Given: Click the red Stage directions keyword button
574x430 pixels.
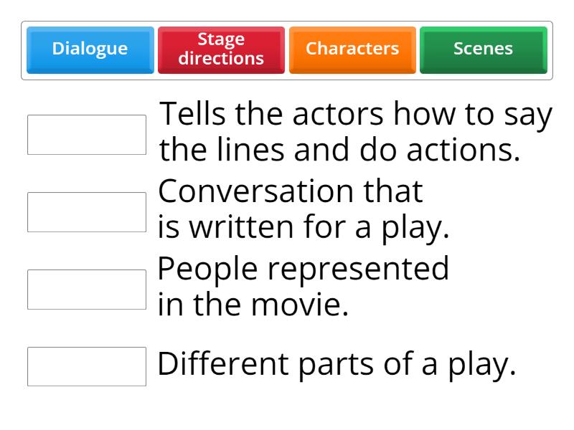Looking at the screenshot, I should coord(221,49).
